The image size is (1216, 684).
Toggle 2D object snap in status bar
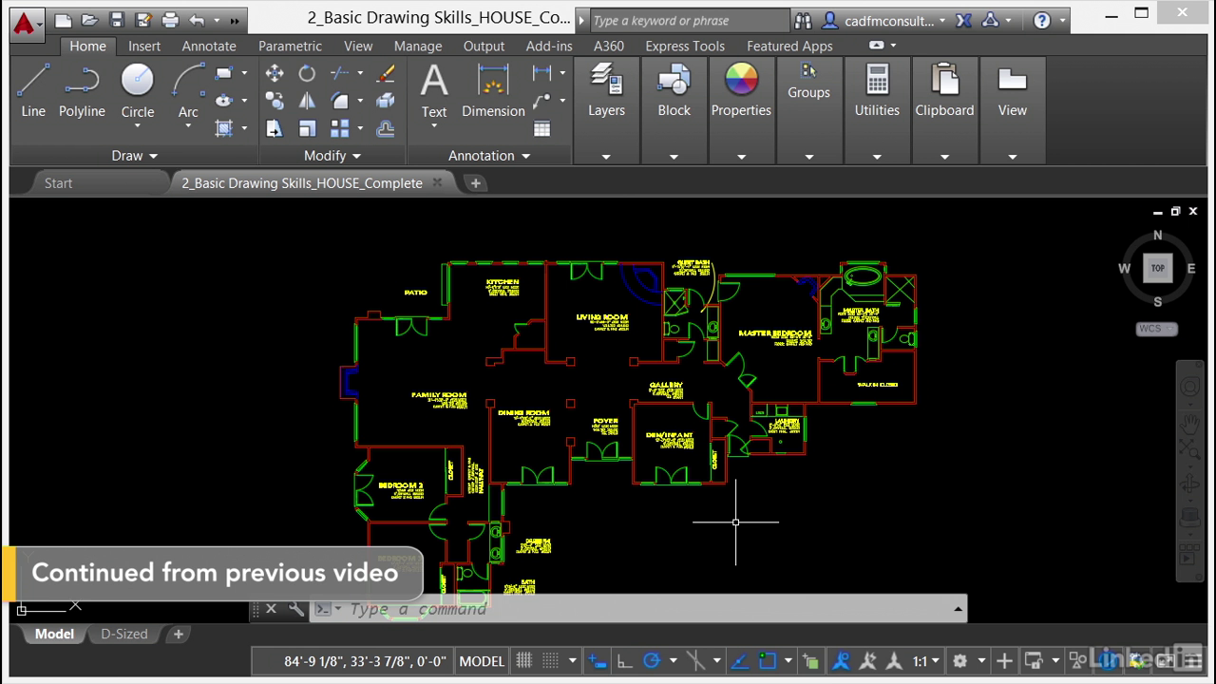[x=768, y=661]
